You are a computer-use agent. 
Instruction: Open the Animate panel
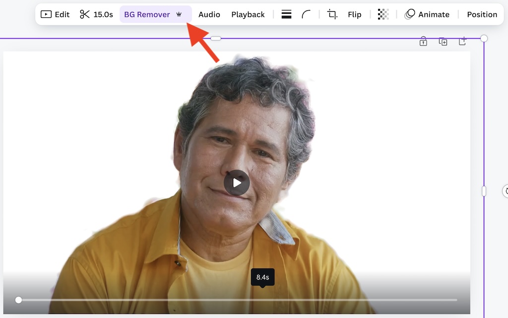[x=427, y=14]
